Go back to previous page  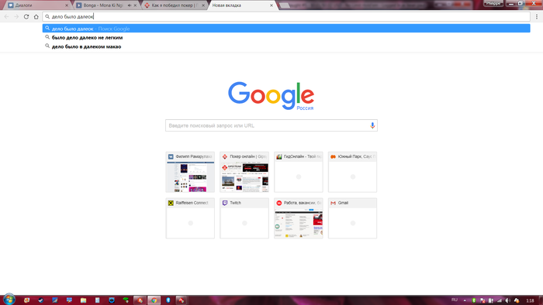click(x=6, y=16)
